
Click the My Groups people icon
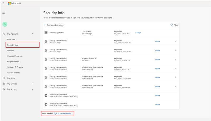click(x=4, y=84)
